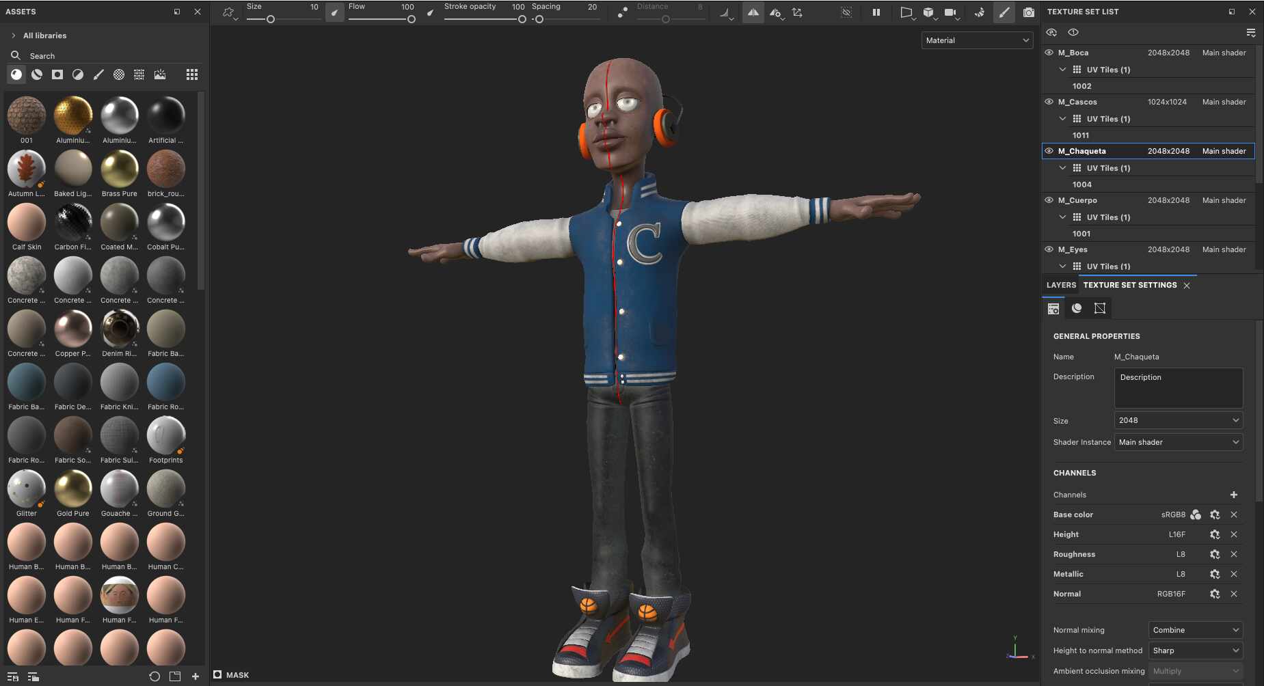
Task: Switch asset view to grid icon
Action: [x=192, y=74]
